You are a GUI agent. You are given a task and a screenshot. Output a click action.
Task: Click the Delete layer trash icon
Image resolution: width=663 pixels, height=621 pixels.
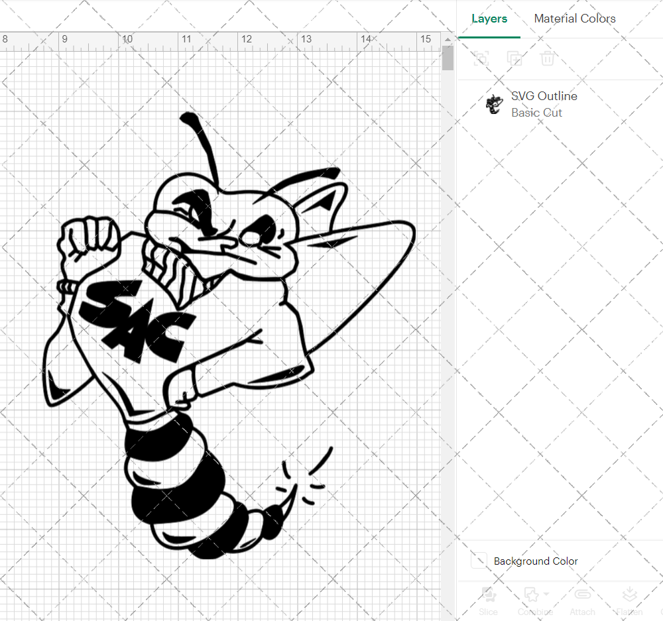point(547,58)
